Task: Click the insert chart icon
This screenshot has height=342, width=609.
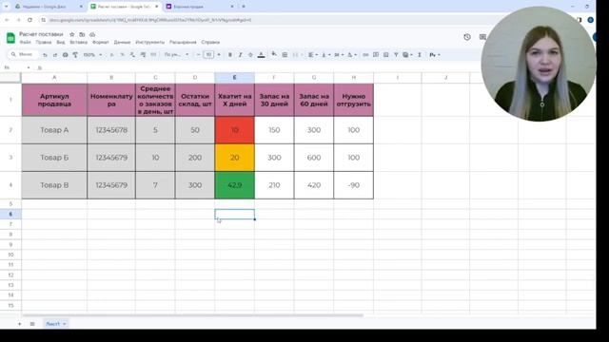Action: coord(385,55)
